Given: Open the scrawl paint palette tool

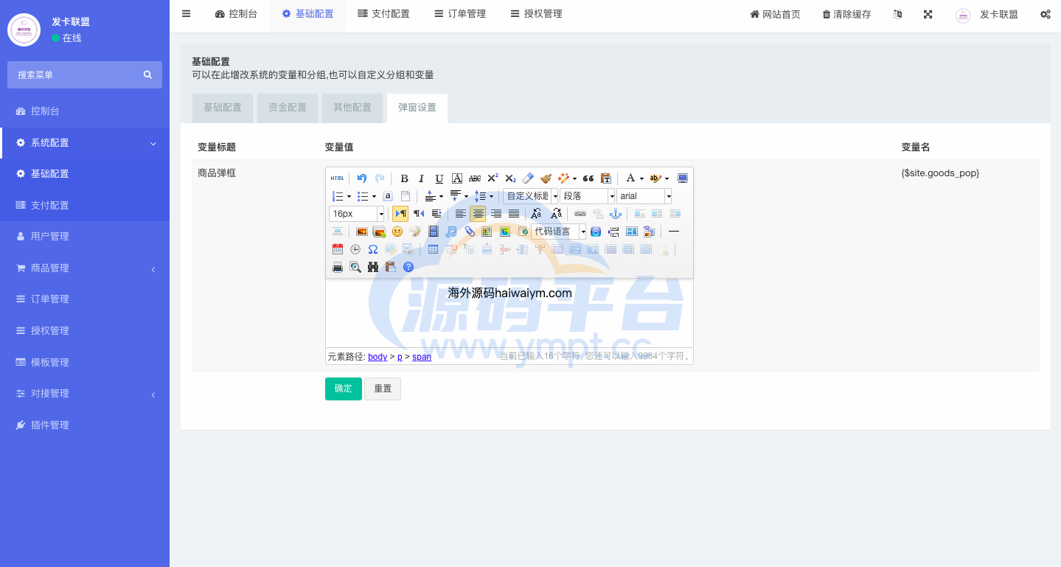Looking at the screenshot, I should pos(415,232).
